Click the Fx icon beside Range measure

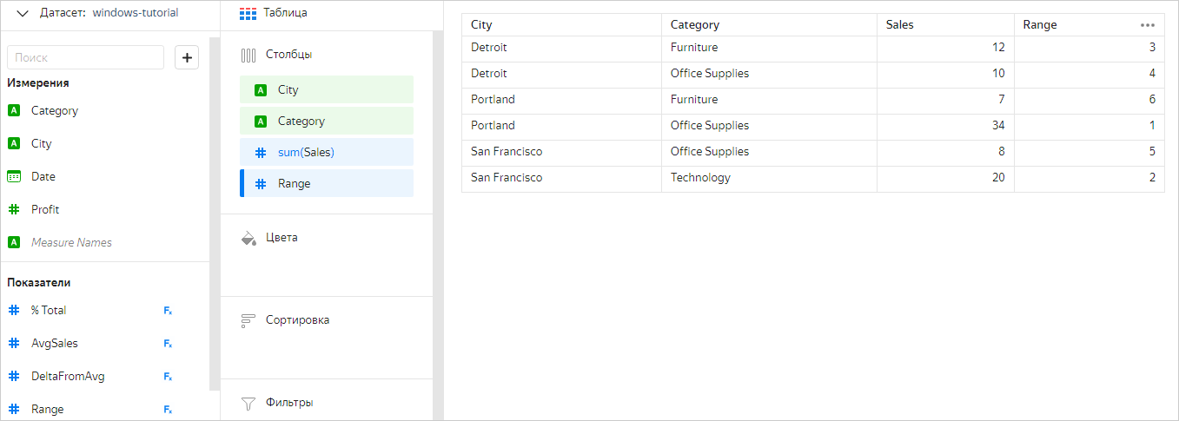coord(168,410)
